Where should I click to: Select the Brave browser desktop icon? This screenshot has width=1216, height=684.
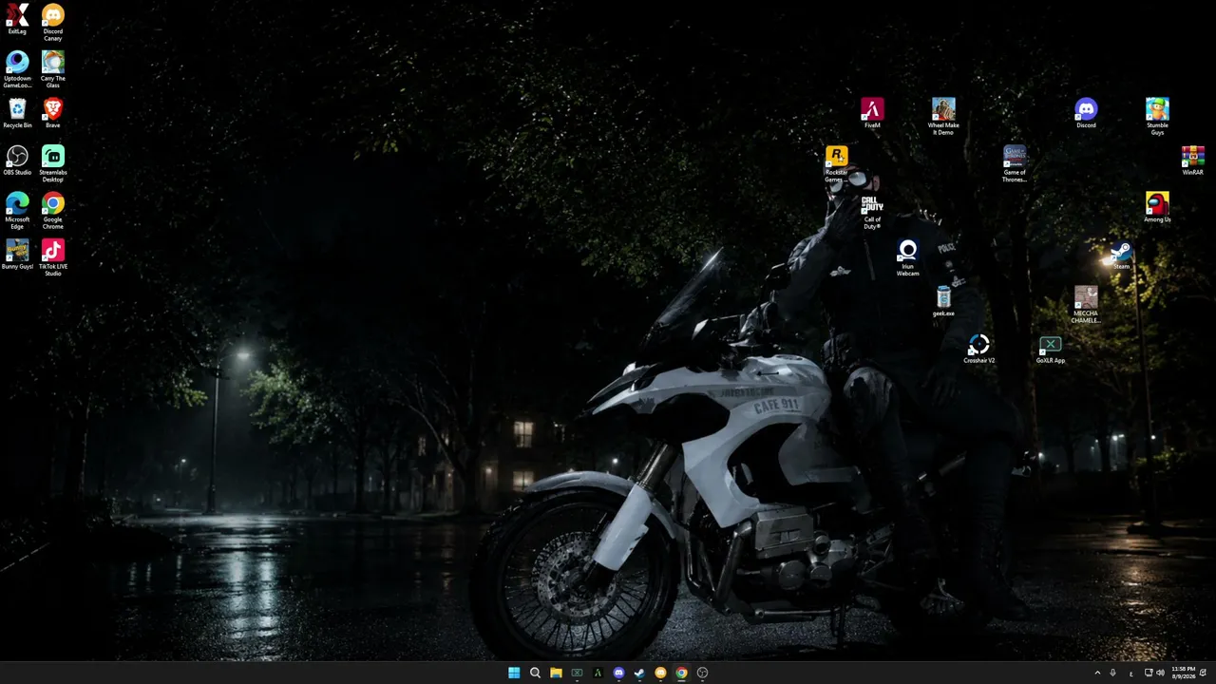pos(53,113)
